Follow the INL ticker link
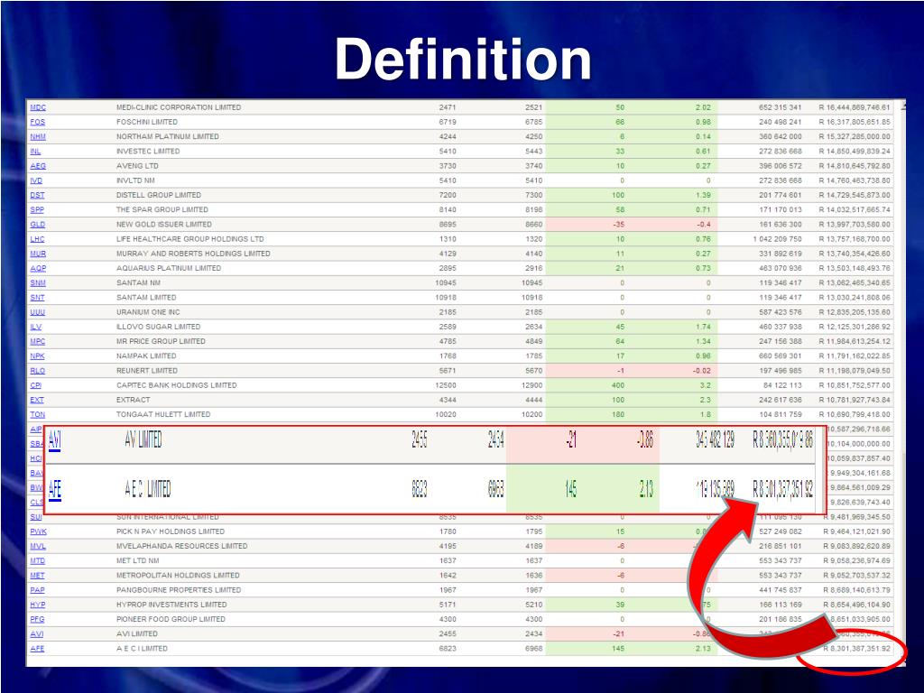The width and height of the screenshot is (924, 693). point(36,152)
